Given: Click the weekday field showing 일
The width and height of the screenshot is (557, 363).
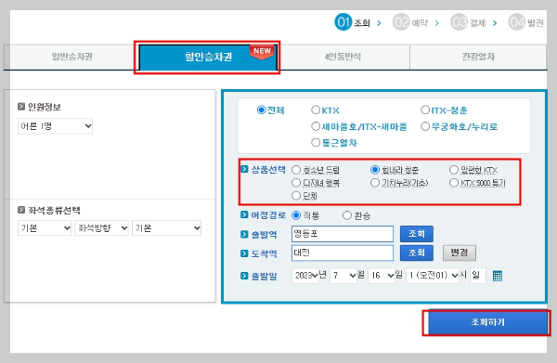Looking at the screenshot, I should [477, 276].
